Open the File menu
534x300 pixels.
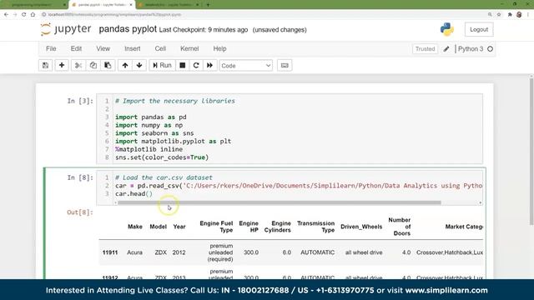click(x=51, y=48)
